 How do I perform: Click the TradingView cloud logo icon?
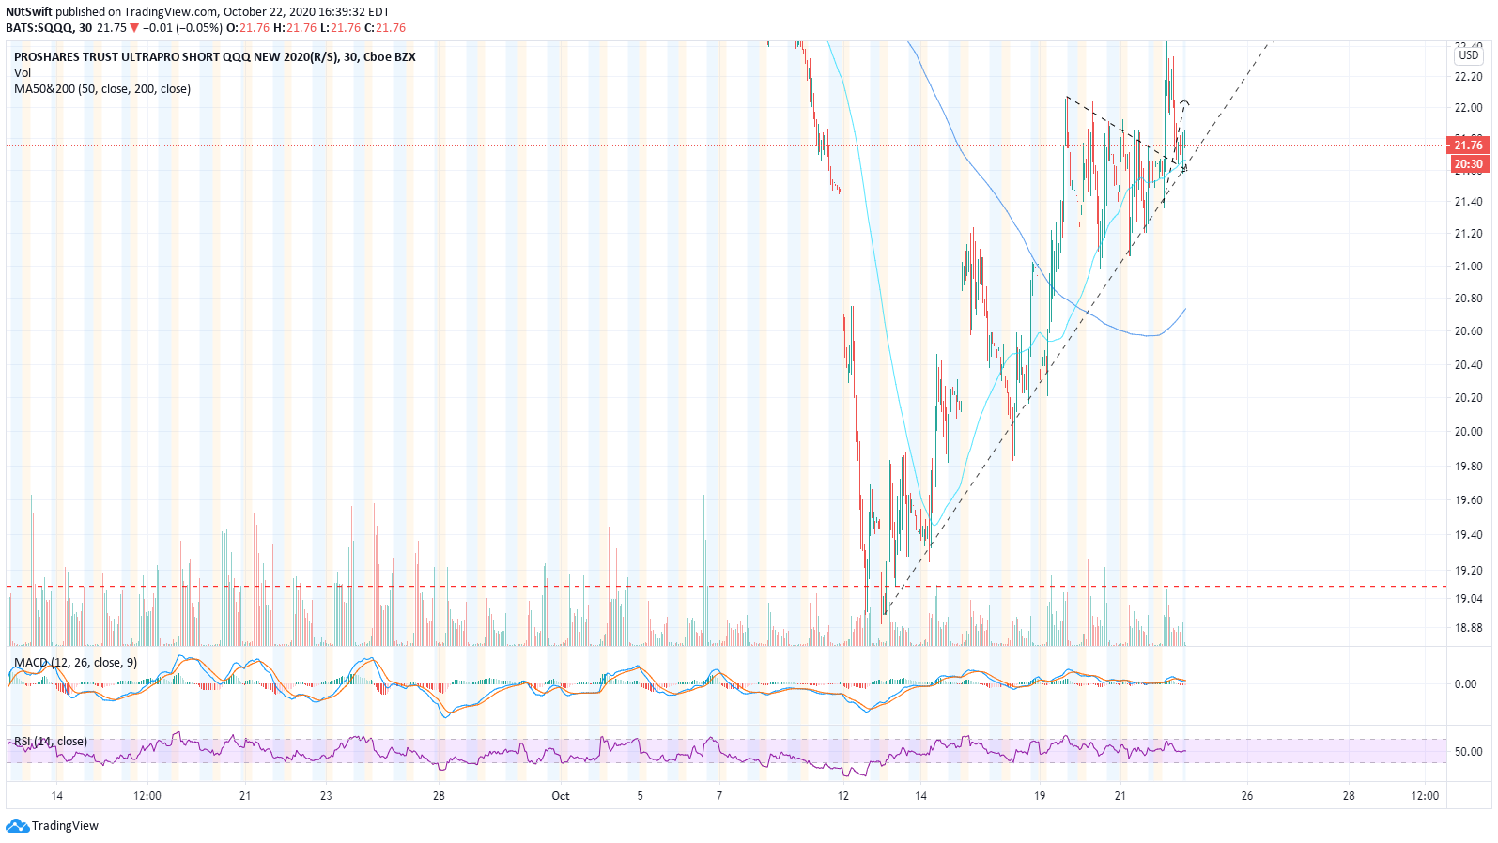point(17,826)
